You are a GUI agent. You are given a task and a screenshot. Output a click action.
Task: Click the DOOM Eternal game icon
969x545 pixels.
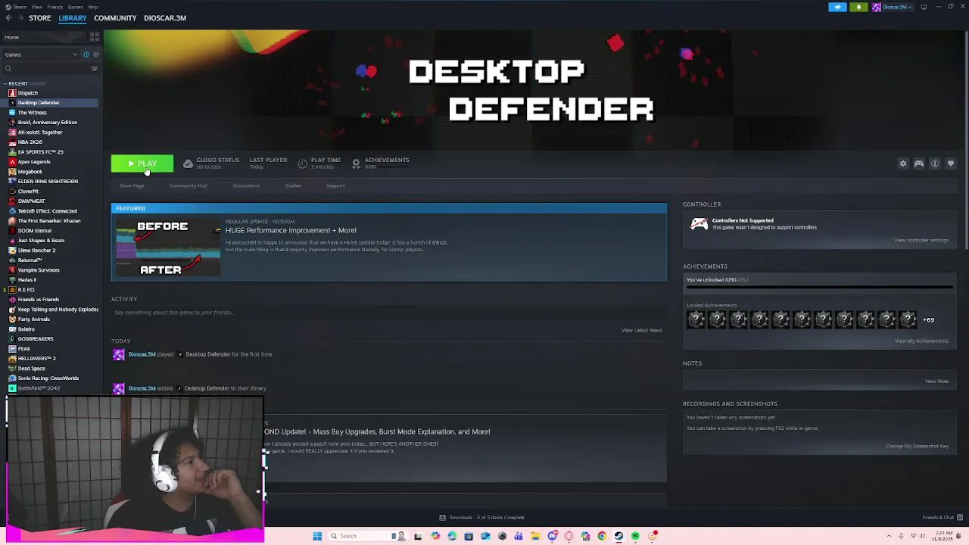click(x=12, y=231)
